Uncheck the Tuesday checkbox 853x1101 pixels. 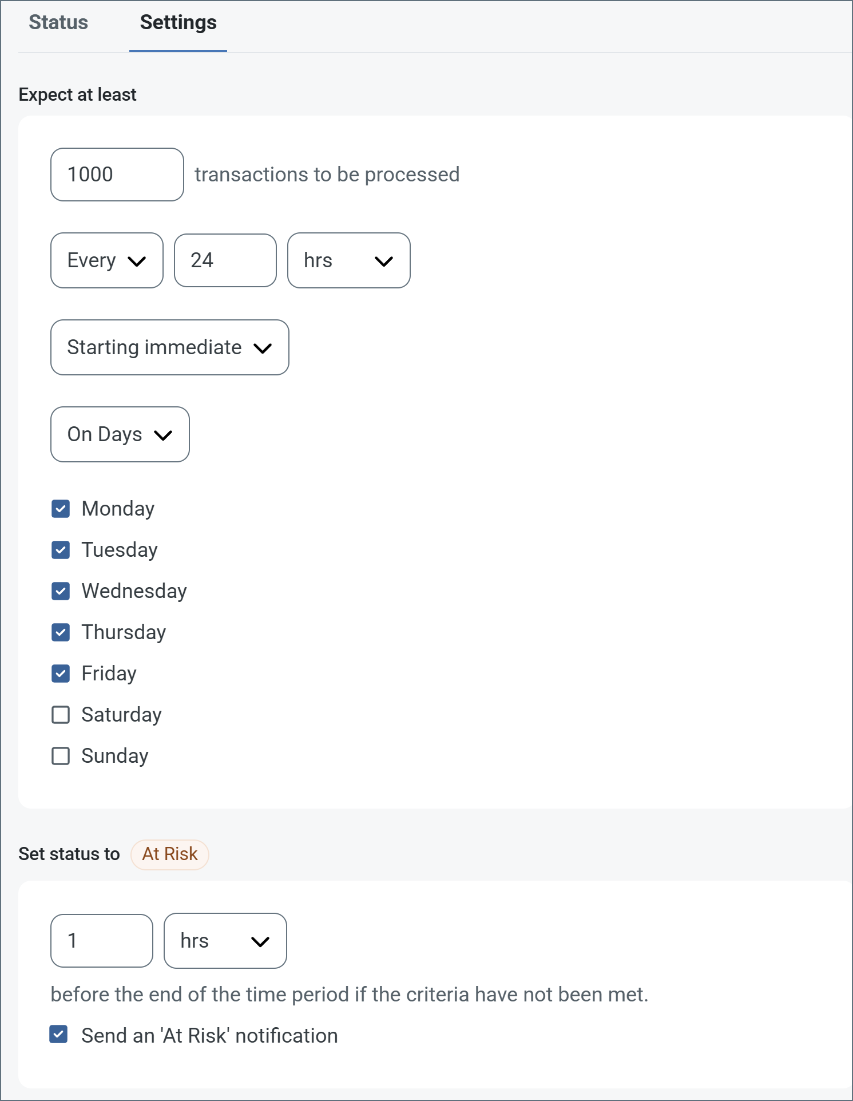(x=61, y=550)
